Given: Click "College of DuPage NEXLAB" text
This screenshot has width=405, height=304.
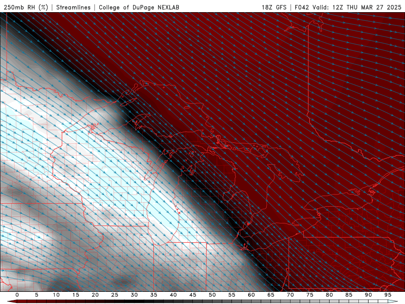Looking at the screenshot, I should [139, 7].
